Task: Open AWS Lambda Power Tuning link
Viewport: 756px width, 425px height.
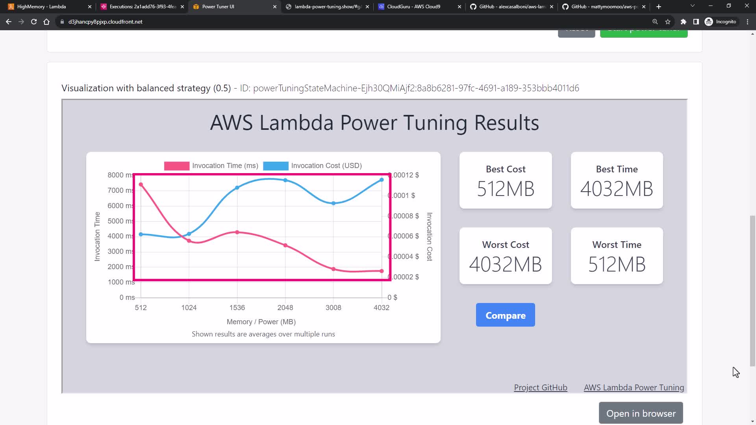Action: (634, 388)
